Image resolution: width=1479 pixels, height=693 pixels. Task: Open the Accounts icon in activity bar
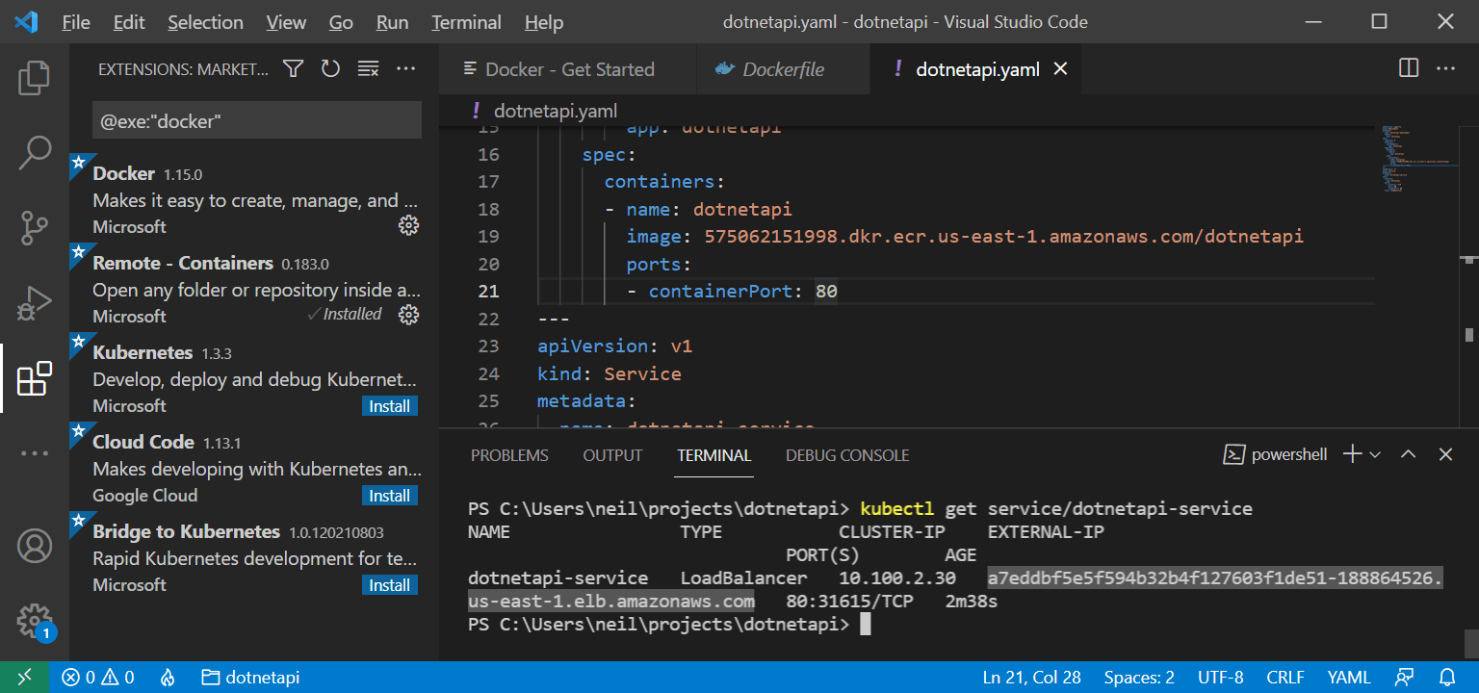(x=35, y=546)
